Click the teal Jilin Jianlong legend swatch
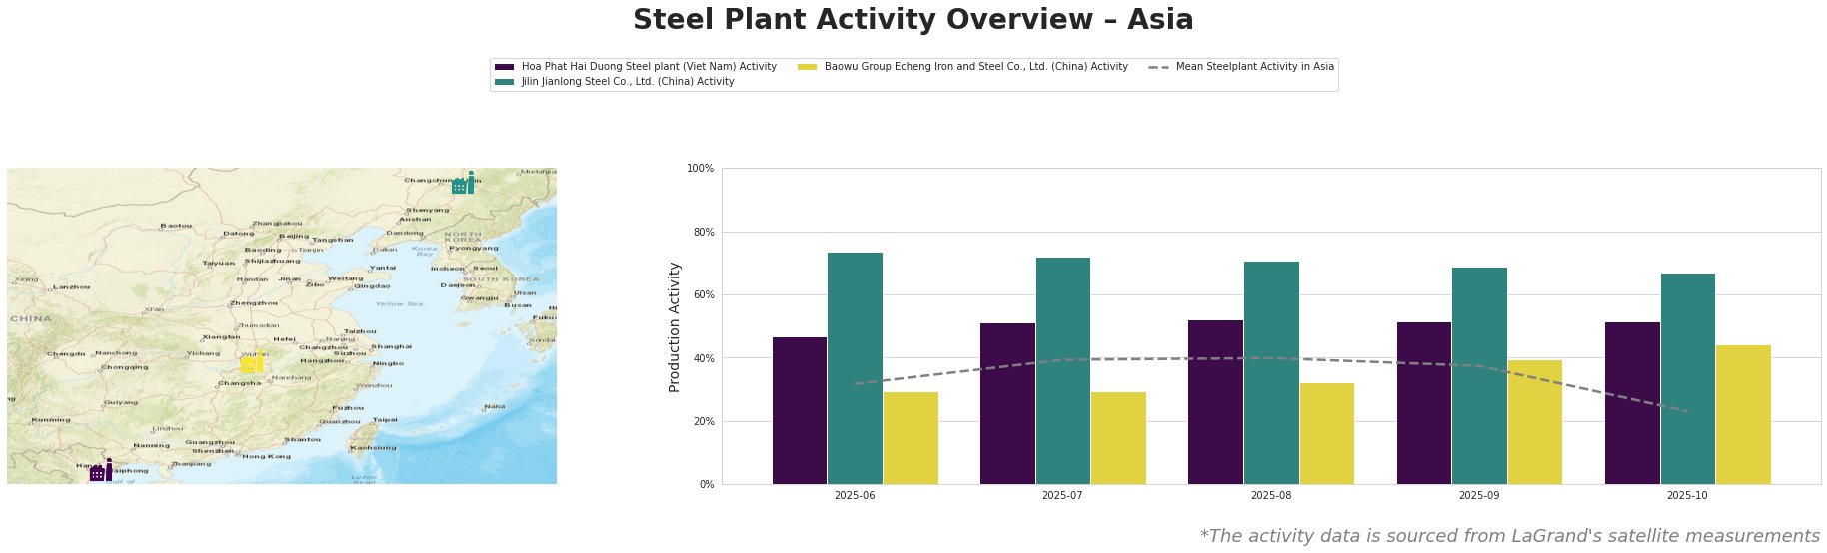1827x553 pixels. 505,82
